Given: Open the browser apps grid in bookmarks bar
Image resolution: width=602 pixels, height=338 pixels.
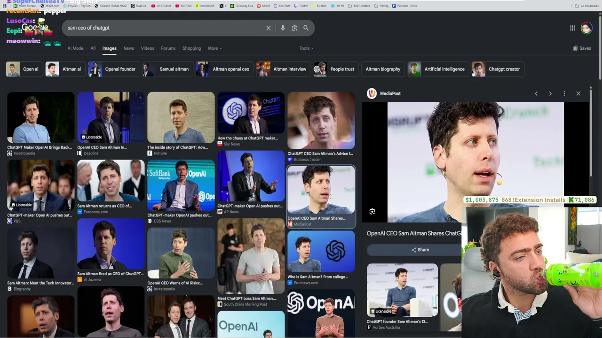Looking at the screenshot, I should point(5,6).
